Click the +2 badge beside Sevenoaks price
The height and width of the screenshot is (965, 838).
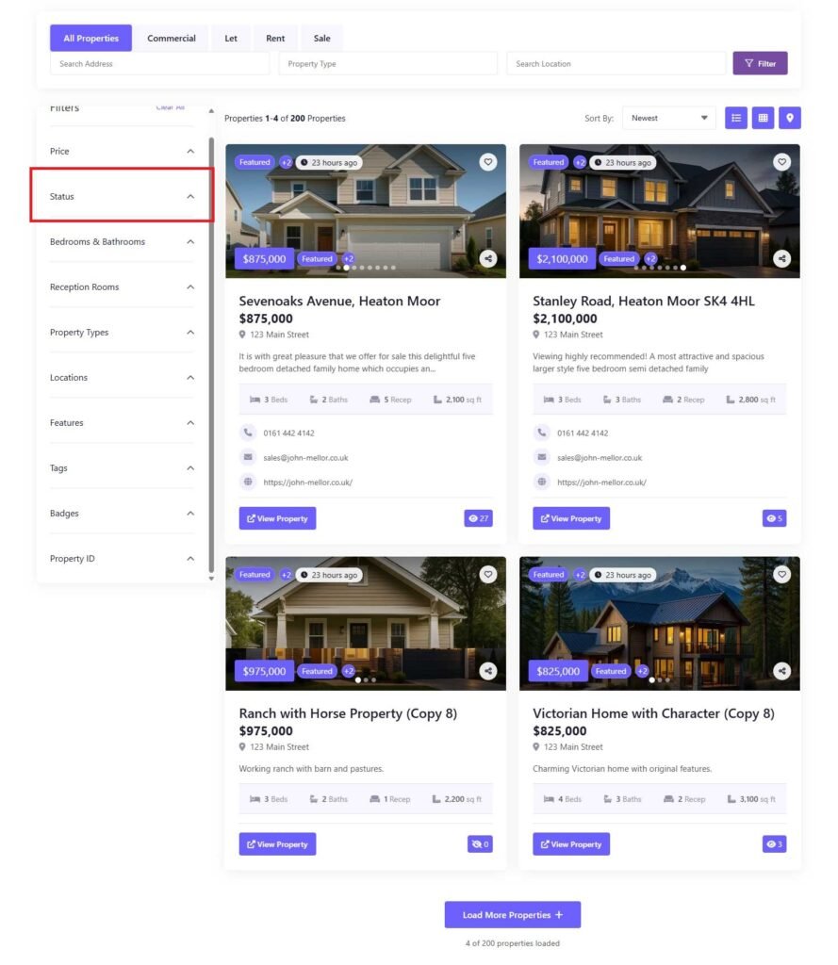click(348, 258)
